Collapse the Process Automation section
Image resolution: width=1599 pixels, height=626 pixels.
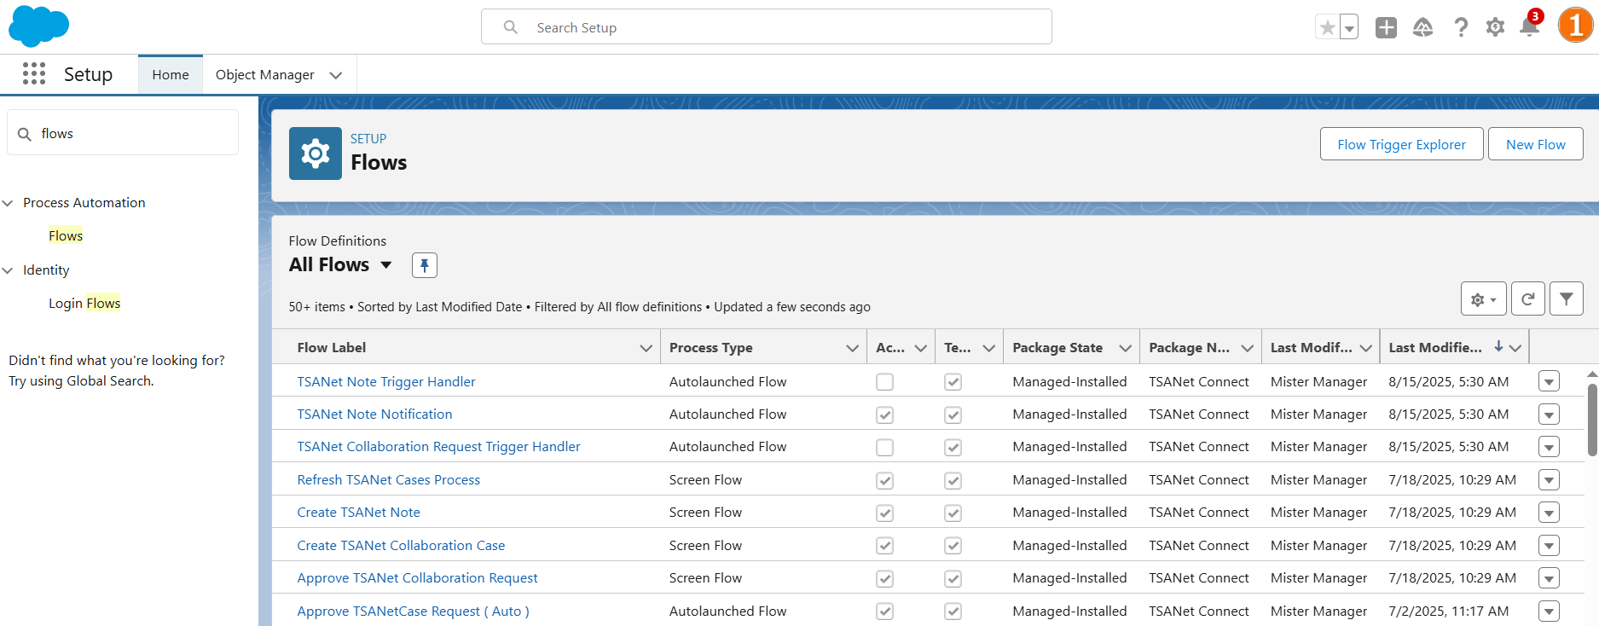[x=9, y=203]
